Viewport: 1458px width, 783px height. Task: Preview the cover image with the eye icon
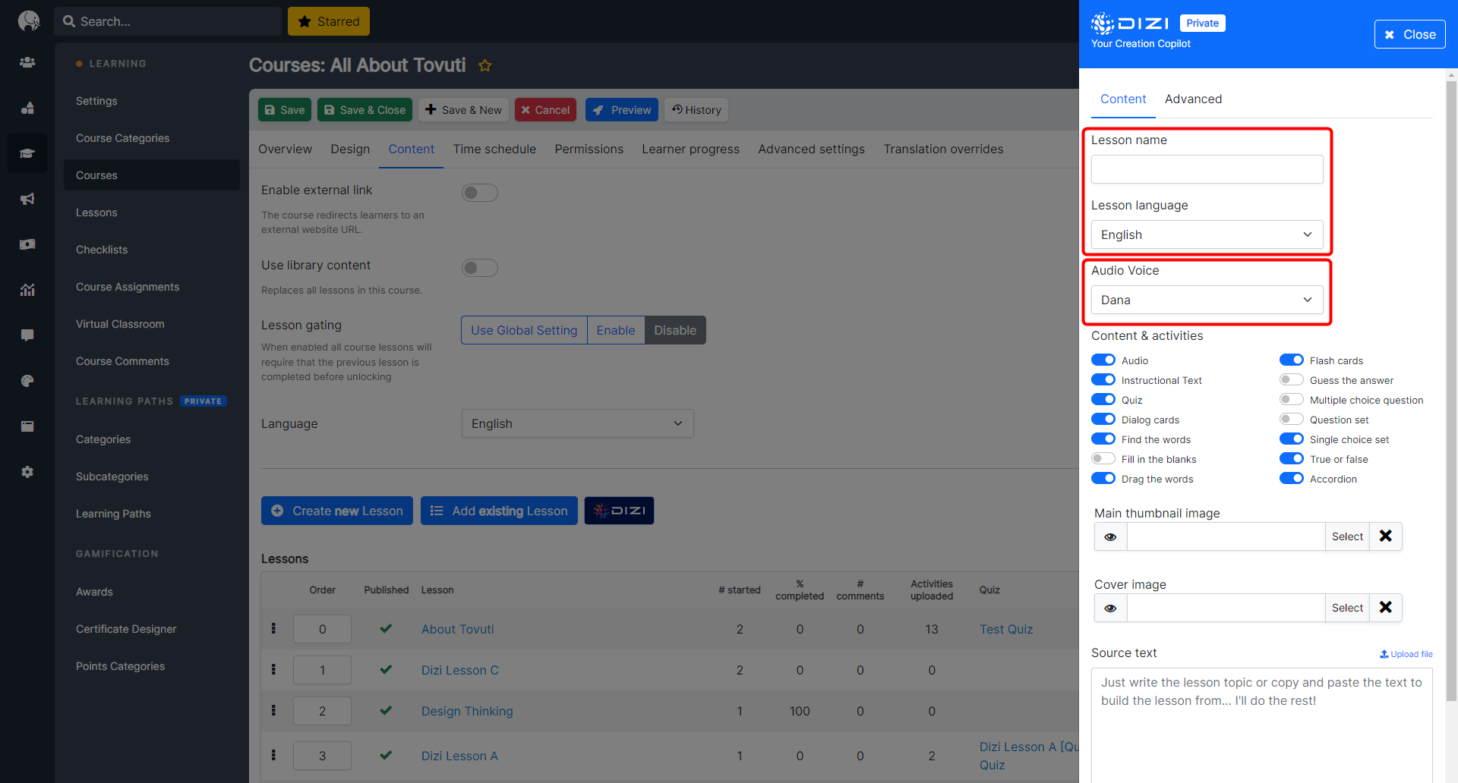coord(1110,608)
